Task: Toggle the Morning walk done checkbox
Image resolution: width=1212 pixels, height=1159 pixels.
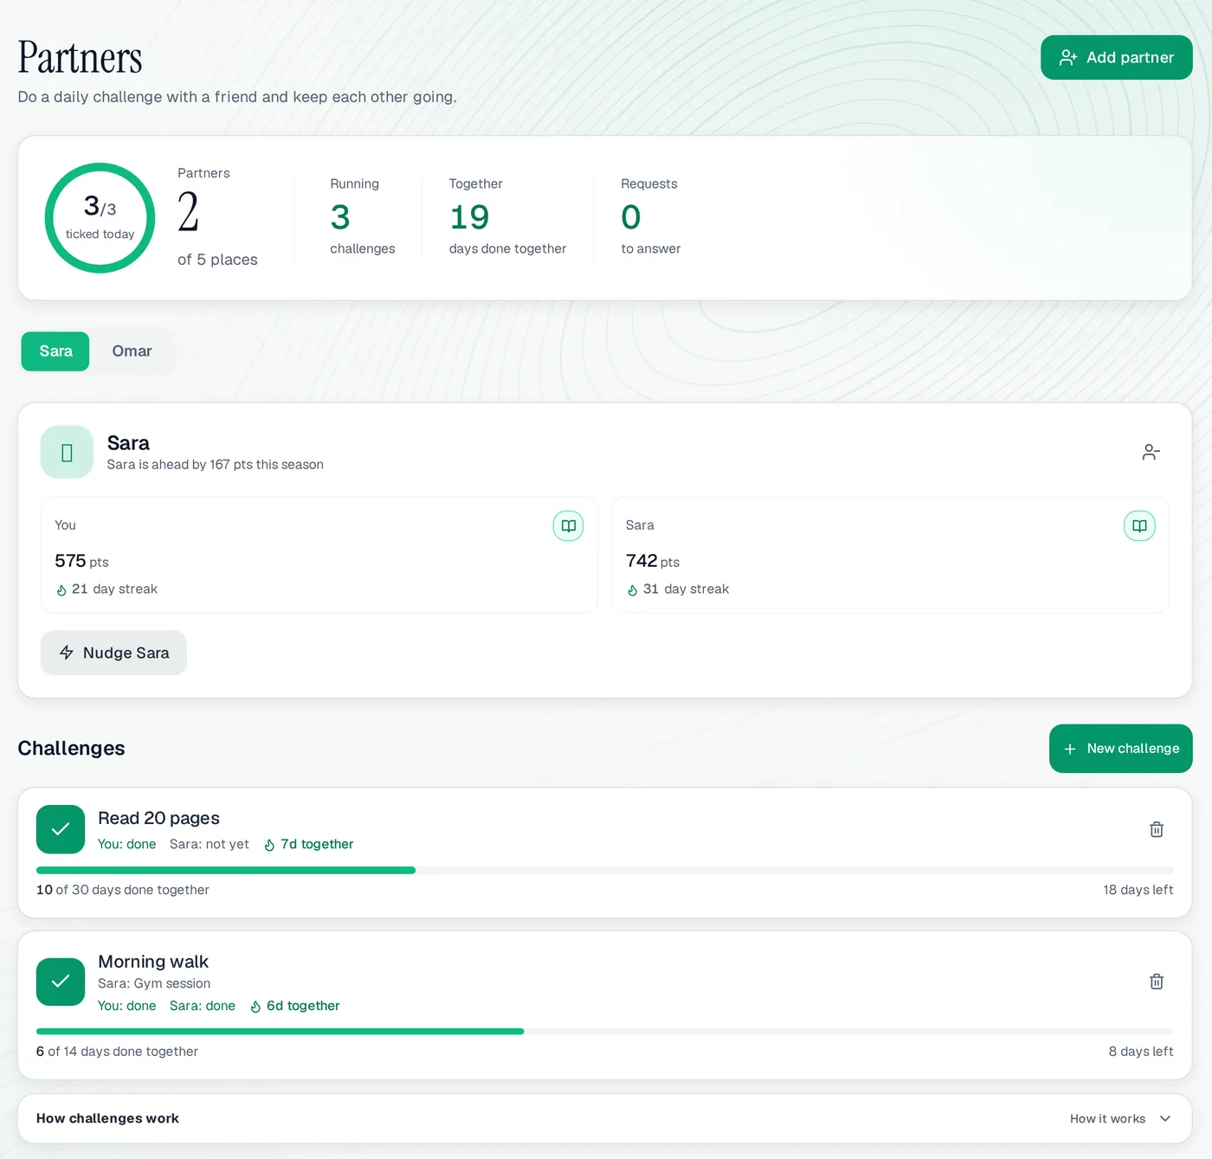Action: pos(61,982)
